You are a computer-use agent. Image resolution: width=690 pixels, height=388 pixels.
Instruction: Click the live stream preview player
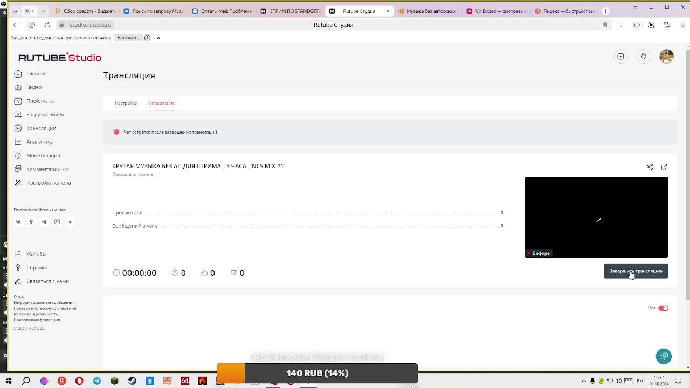pos(596,217)
